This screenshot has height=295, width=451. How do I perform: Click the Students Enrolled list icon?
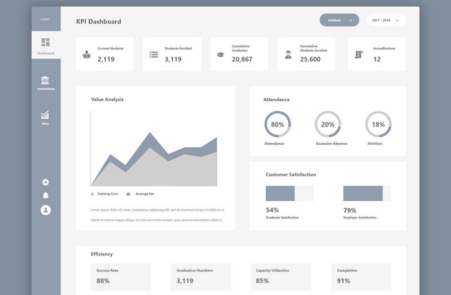point(154,54)
